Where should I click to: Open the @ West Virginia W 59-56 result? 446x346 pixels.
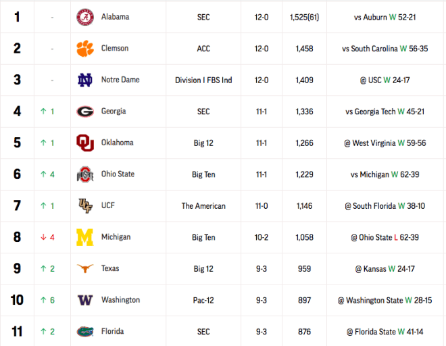point(385,143)
